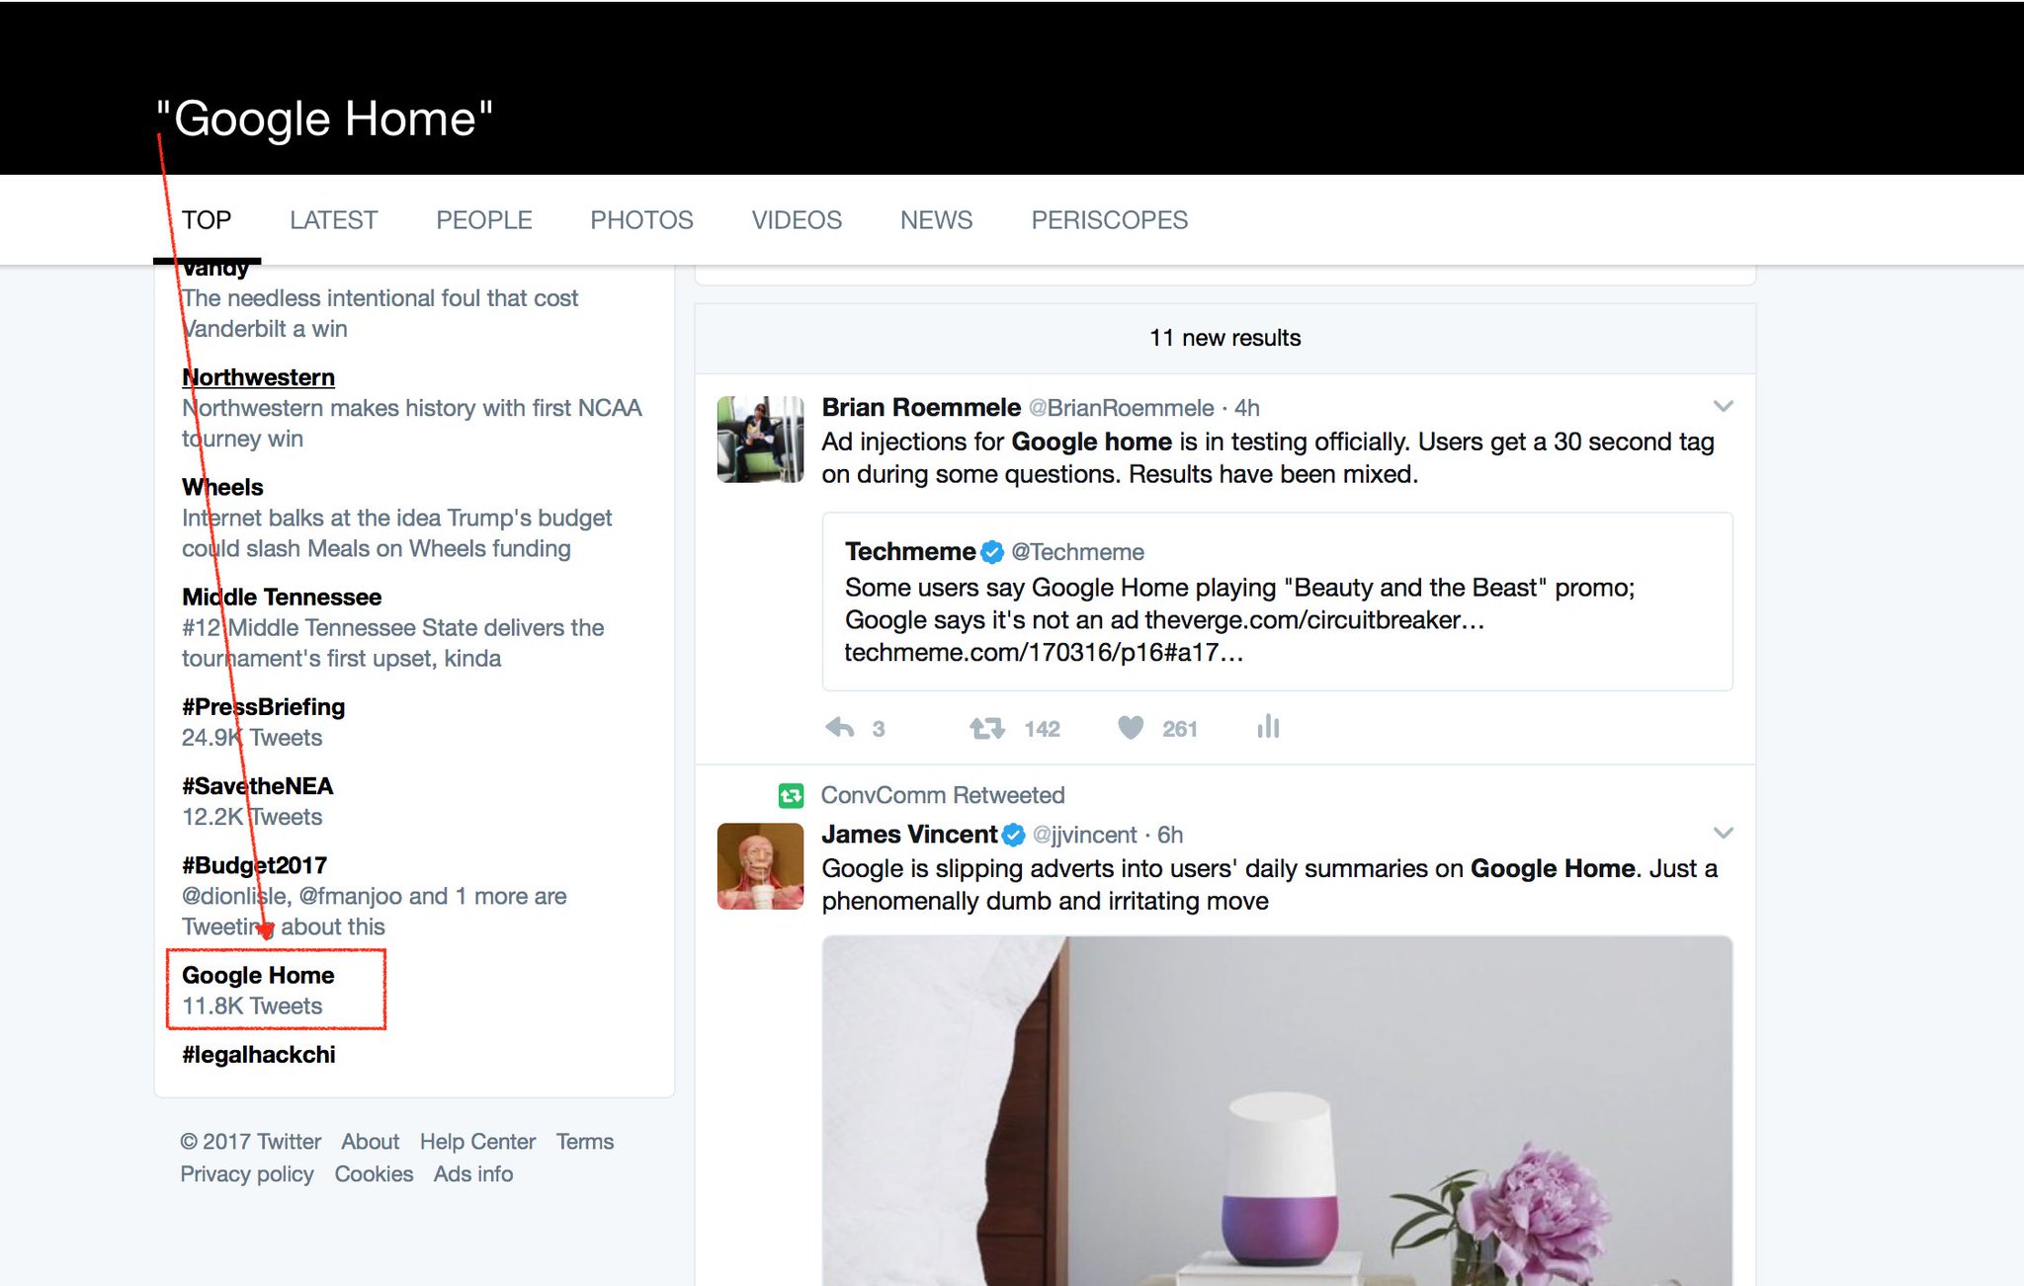2024x1286 pixels.
Task: Open the Northwestern trend
Action: point(258,377)
